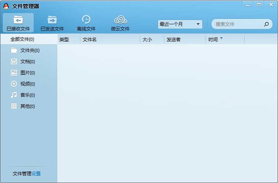Sort by the 类型 column header
This screenshot has height=183, width=278.
pyautogui.click(x=69, y=39)
